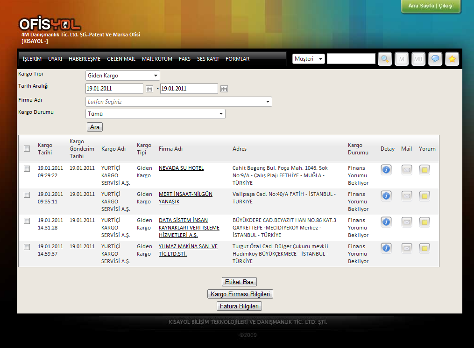The image size is (474, 348).
Task: Check the NEVADA SU HOTEL row checkbox
Action: coord(27,168)
